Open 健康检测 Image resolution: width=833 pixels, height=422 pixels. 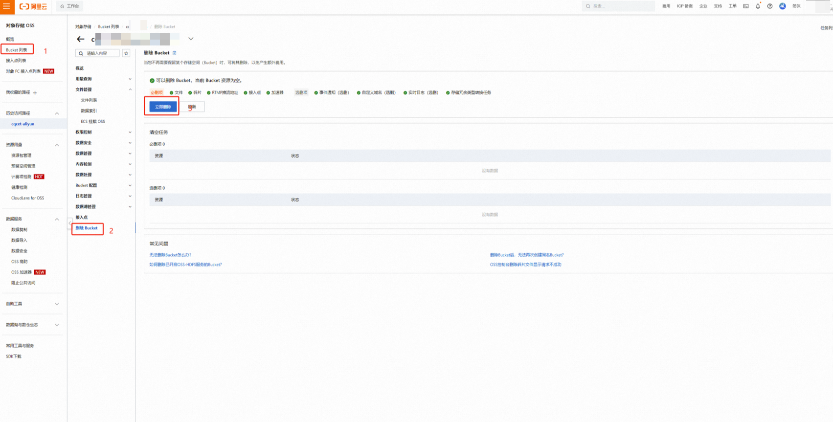(19, 188)
